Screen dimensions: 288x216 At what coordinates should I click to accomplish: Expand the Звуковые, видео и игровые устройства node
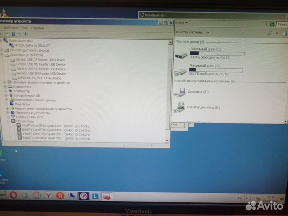[x=5, y=82]
